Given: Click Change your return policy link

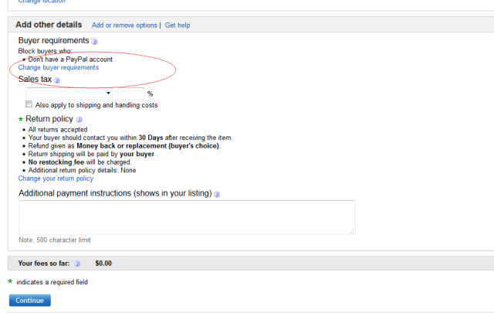Looking at the screenshot, I should coord(56,179).
